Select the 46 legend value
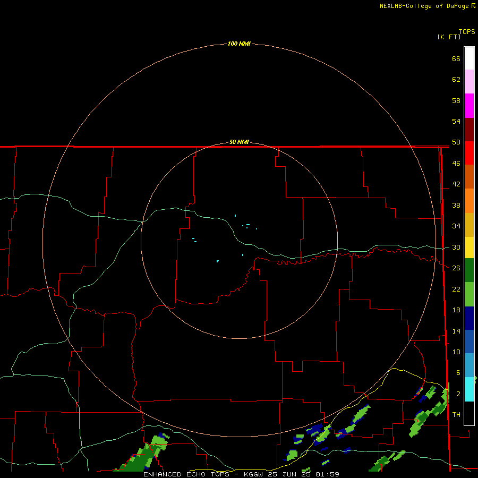478x478 pixels. point(456,164)
